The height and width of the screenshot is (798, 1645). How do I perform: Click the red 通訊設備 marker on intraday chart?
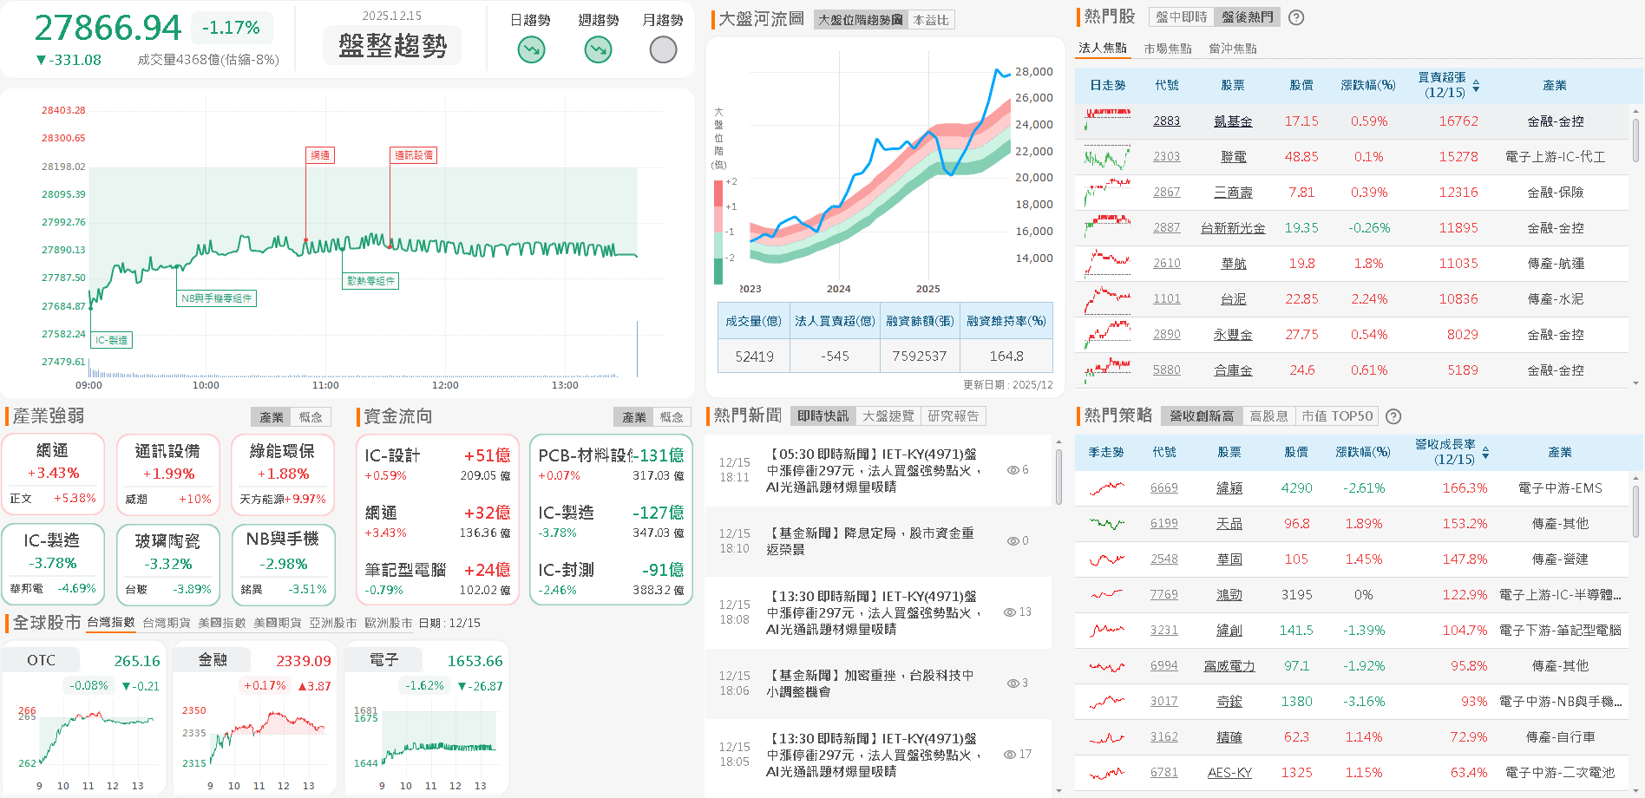click(x=412, y=154)
